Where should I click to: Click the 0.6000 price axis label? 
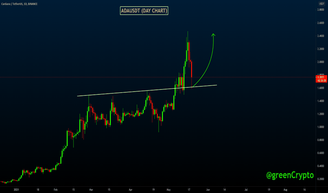click(321, 153)
